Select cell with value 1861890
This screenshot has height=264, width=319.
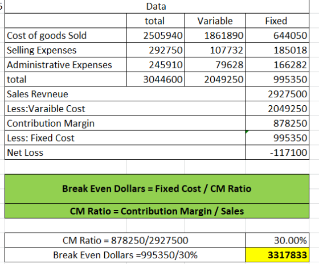click(x=215, y=35)
